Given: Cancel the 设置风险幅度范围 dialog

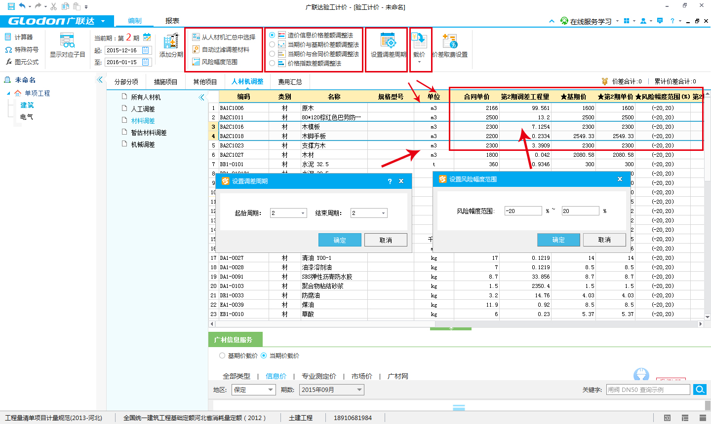Looking at the screenshot, I should coord(604,240).
